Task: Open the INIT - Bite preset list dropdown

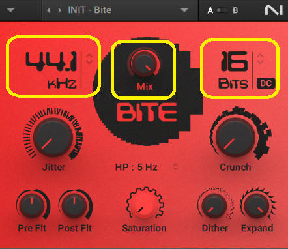Action: point(184,10)
